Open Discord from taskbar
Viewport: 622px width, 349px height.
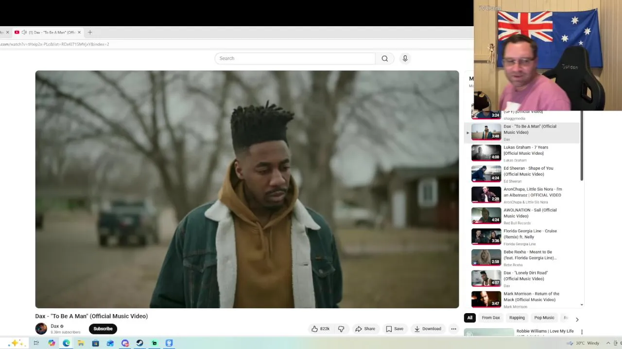pyautogui.click(x=125, y=343)
